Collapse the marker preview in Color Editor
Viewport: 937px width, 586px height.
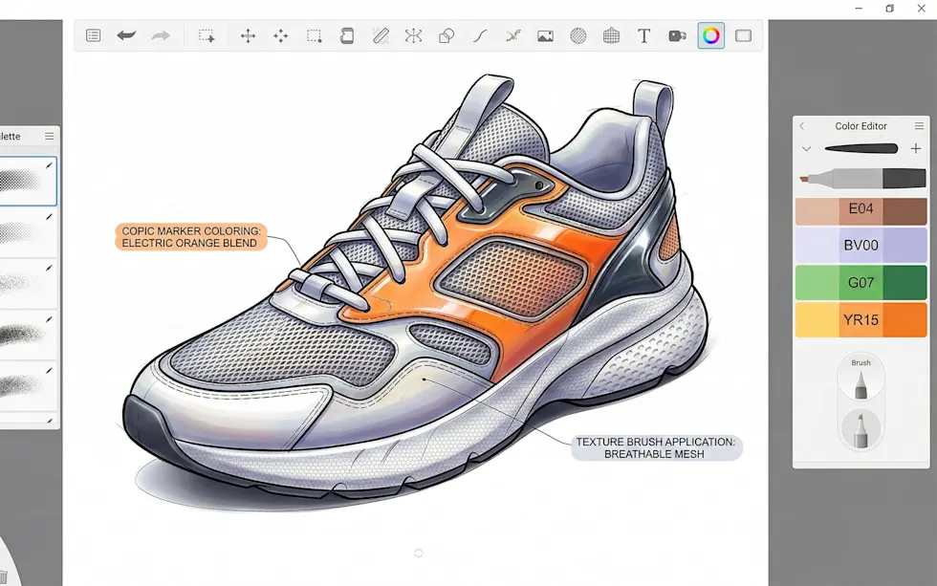tap(806, 149)
